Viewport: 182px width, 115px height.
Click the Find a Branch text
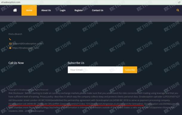tap(15, 34)
